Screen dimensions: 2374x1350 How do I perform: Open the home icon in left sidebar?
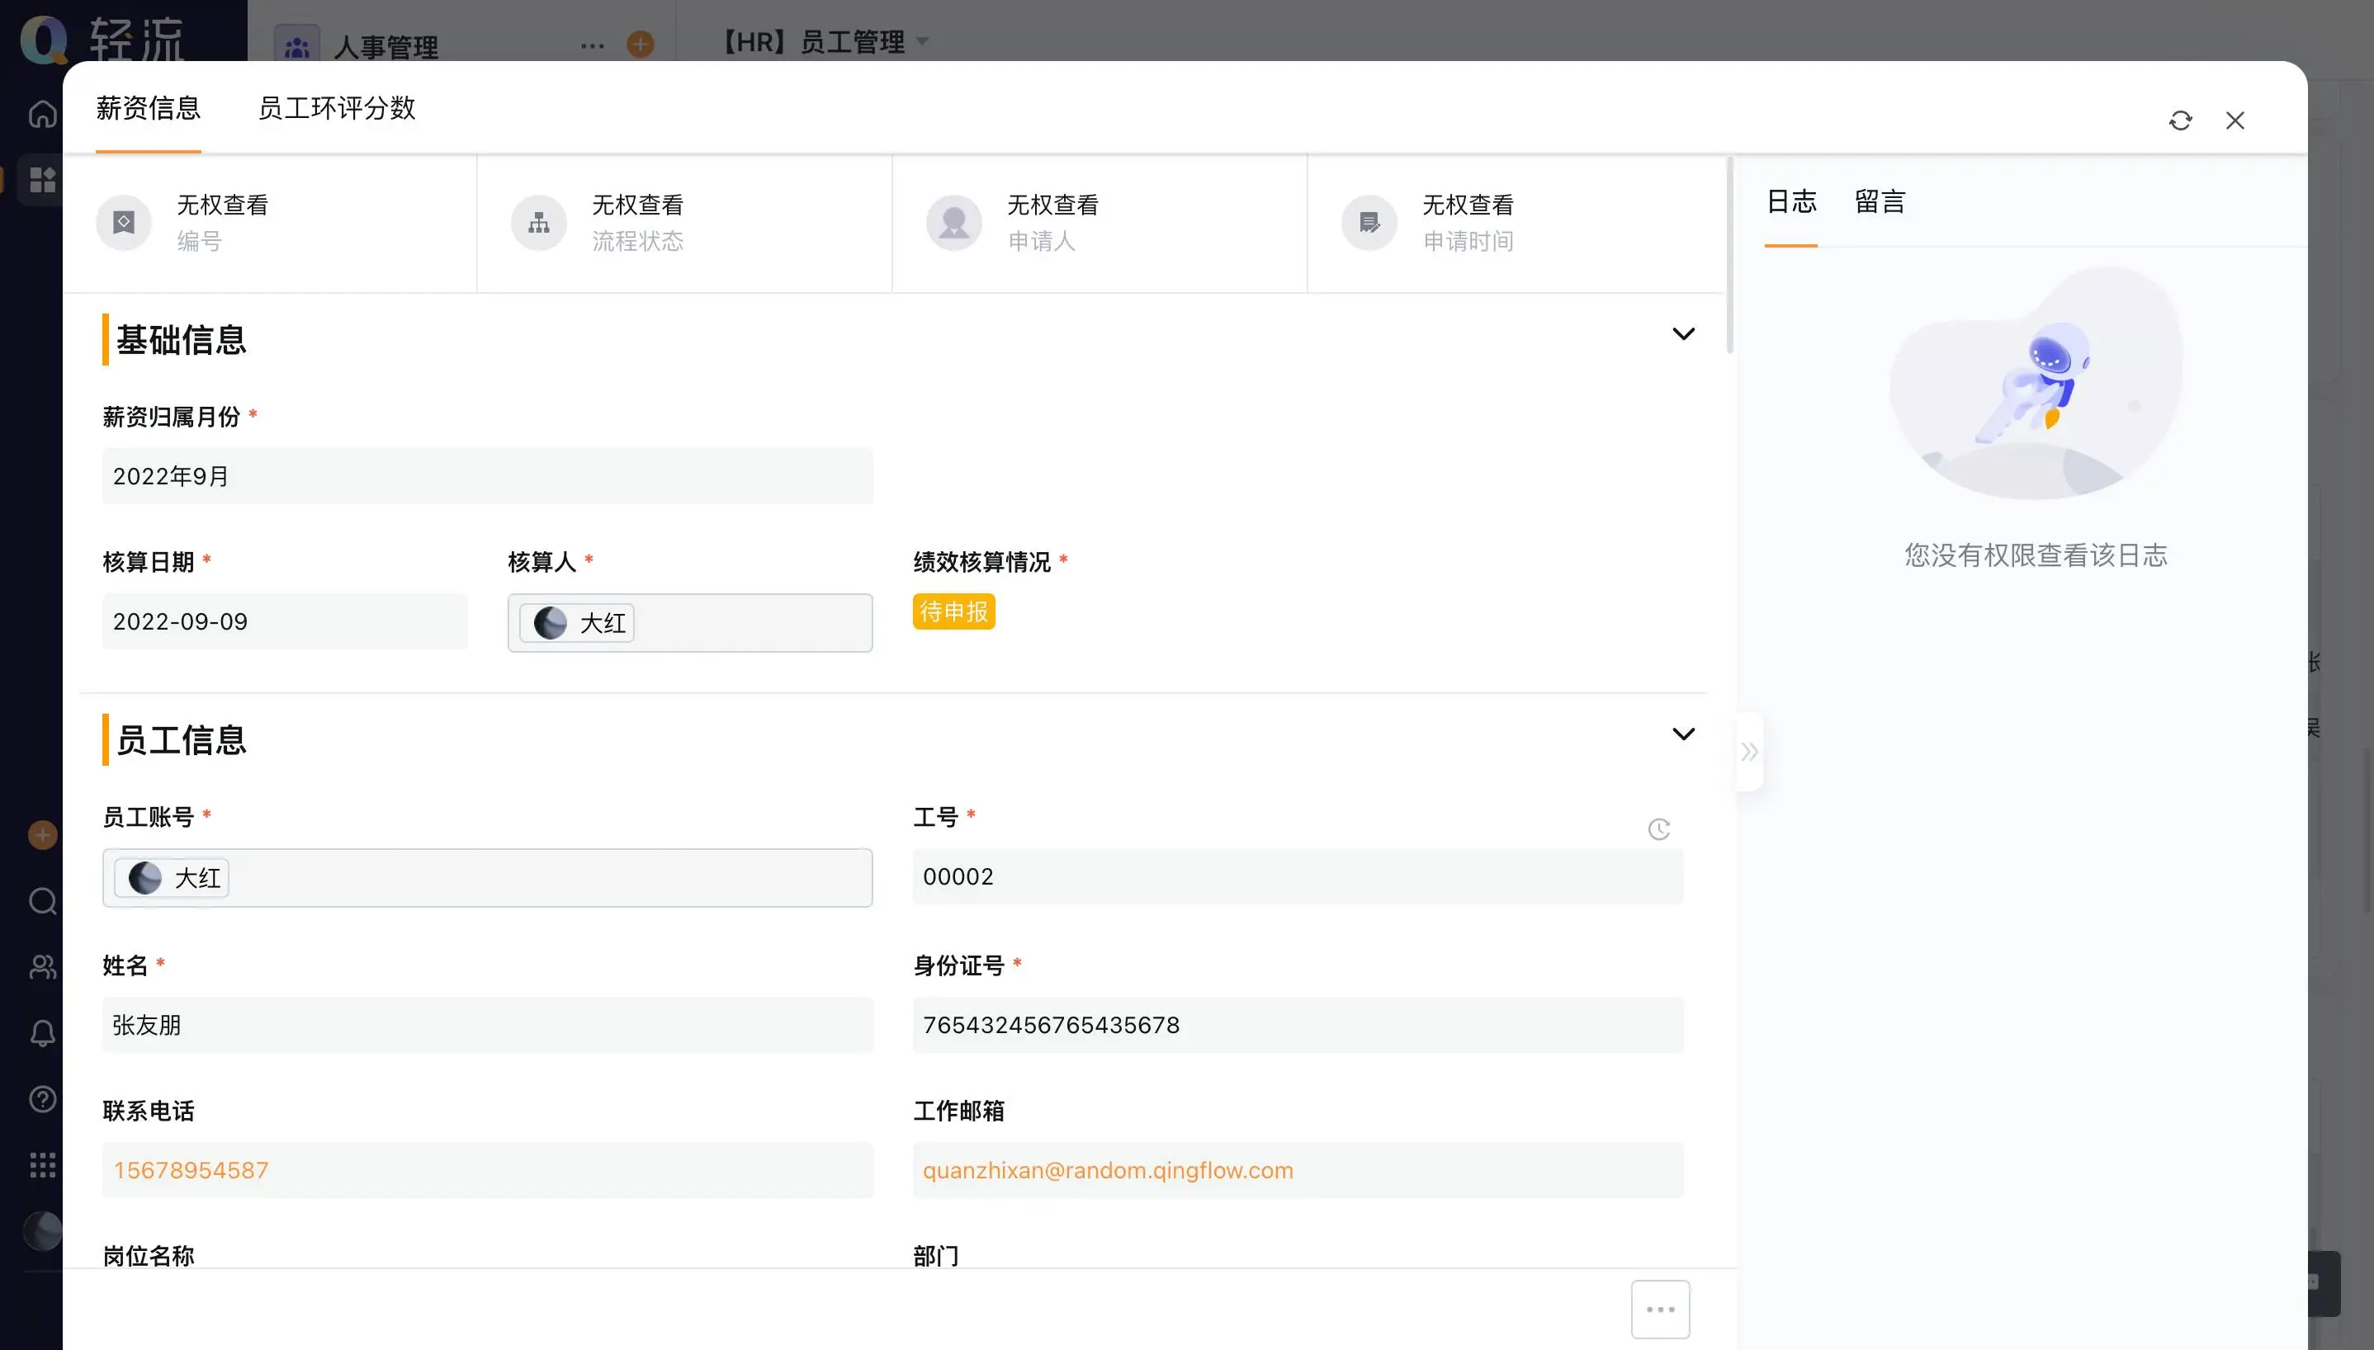pyautogui.click(x=43, y=114)
